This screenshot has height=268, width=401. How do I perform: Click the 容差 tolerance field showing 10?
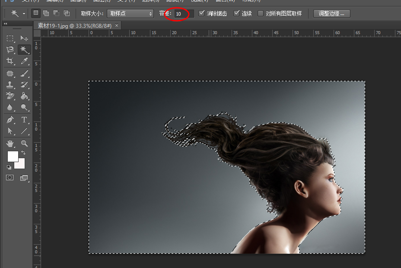coord(184,13)
